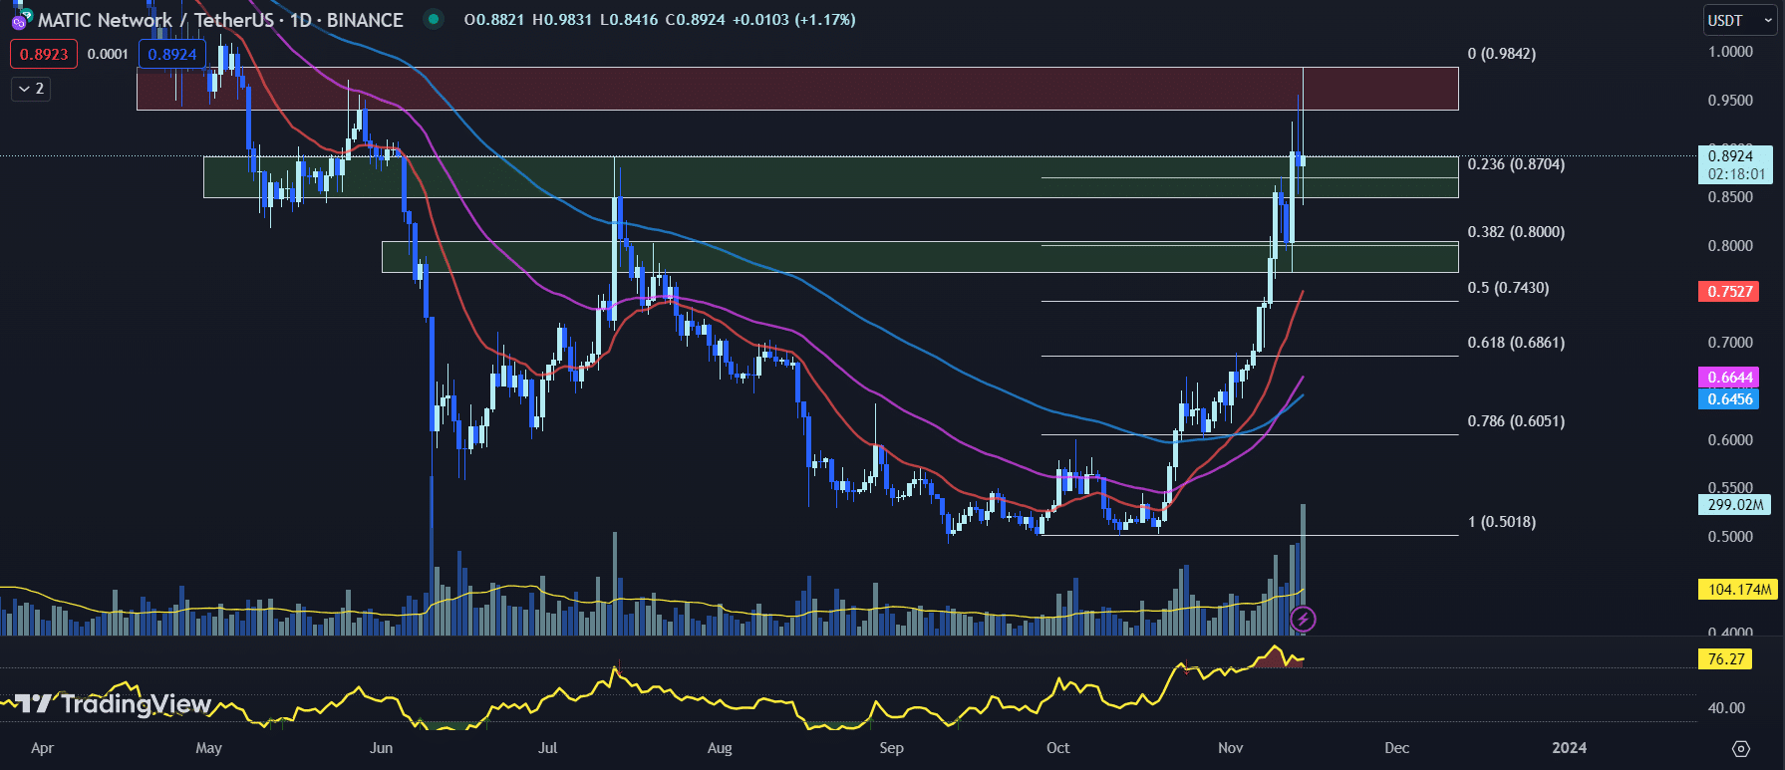The height and width of the screenshot is (770, 1785).
Task: Click the Sep label on time axis
Action: point(891,748)
